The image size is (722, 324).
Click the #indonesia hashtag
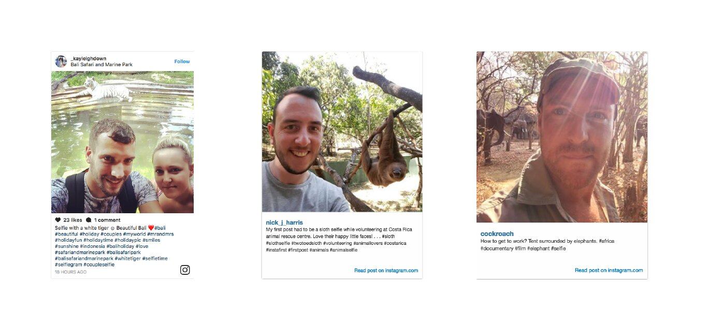pos(92,246)
